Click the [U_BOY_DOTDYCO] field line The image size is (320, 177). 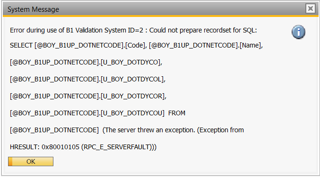pyautogui.click(x=86, y=62)
